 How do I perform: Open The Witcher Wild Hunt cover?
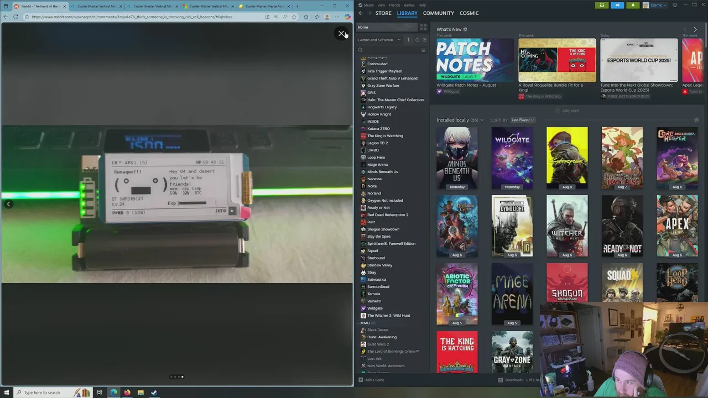(567, 226)
